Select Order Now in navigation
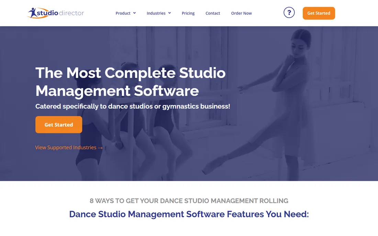 (x=241, y=13)
